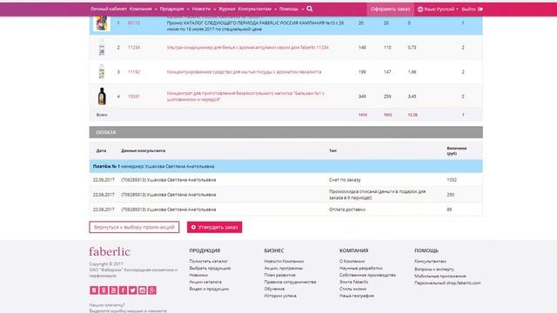Open the Ультра кондиционер для белья product link
557x313 pixels.
click(247, 47)
